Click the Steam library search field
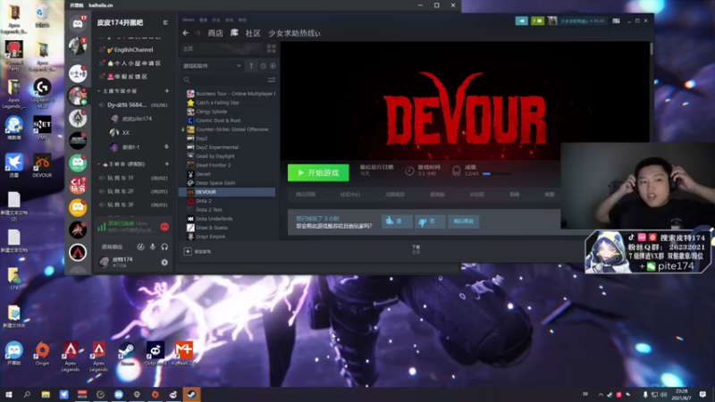The image size is (715, 402). (224, 80)
